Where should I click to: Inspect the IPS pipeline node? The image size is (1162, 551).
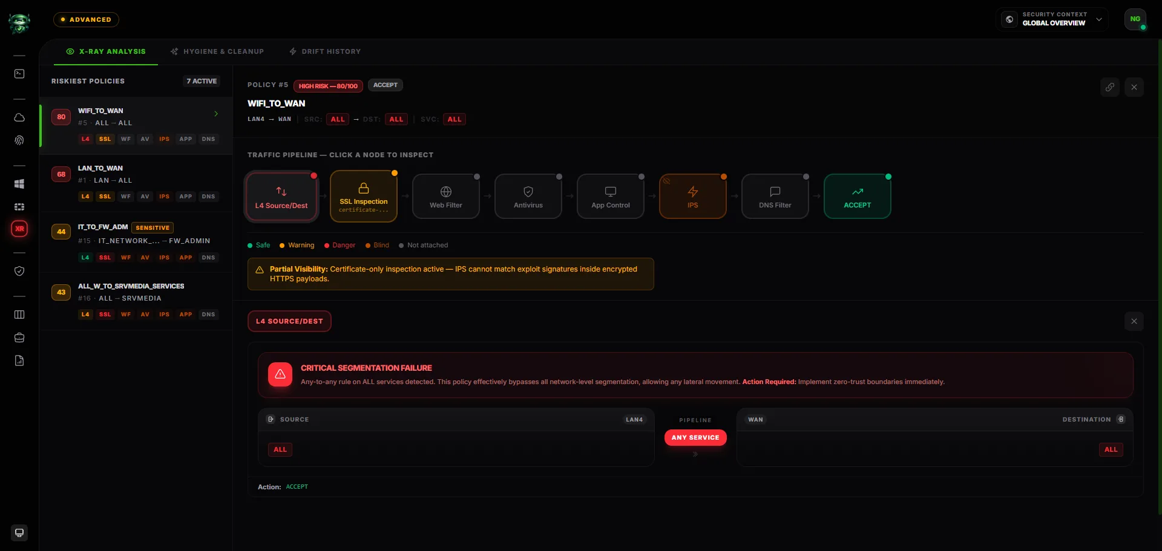[x=693, y=197]
